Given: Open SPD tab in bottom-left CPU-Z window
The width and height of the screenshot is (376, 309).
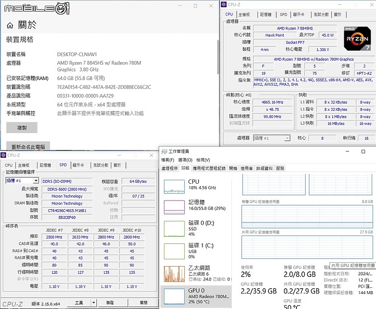Looking at the screenshot, I should pos(63,165).
